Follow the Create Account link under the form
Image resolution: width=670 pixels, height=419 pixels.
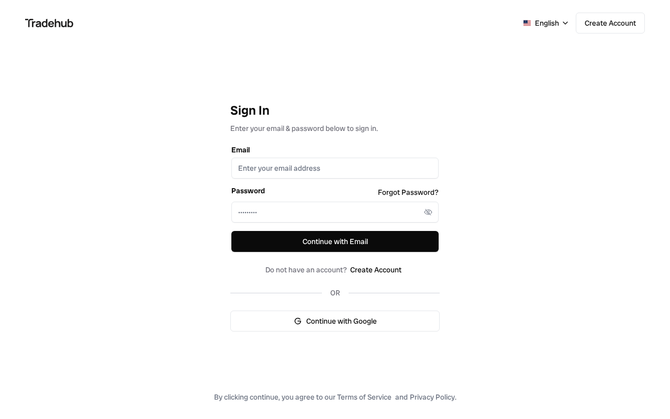pos(375,270)
